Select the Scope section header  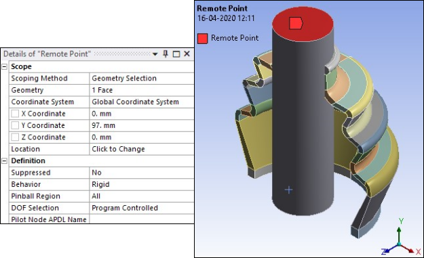point(21,66)
